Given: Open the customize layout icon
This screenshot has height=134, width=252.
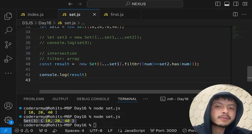Looking at the screenshot, I should 245,4.
